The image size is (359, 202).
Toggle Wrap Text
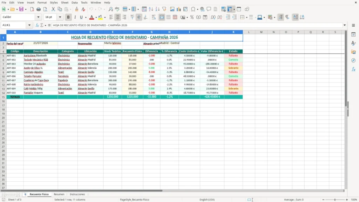point(154,17)
